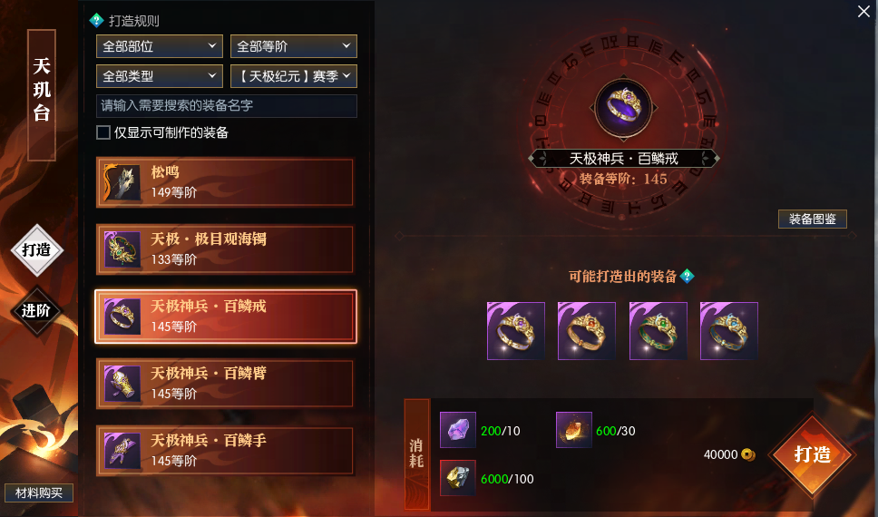Select the 打造 diamond tab on sidebar
The width and height of the screenshot is (878, 517).
coord(36,249)
